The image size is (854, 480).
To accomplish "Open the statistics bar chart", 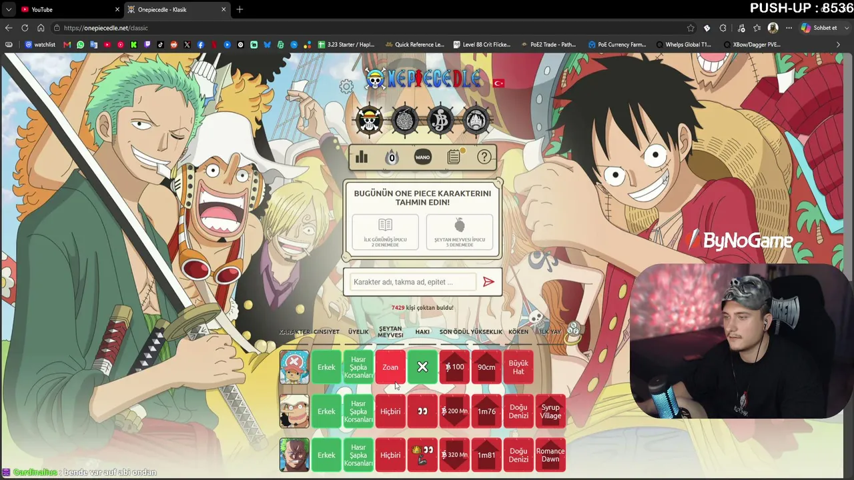I will (362, 157).
